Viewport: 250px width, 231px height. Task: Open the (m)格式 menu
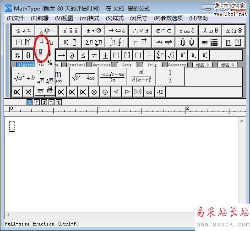click(90, 18)
